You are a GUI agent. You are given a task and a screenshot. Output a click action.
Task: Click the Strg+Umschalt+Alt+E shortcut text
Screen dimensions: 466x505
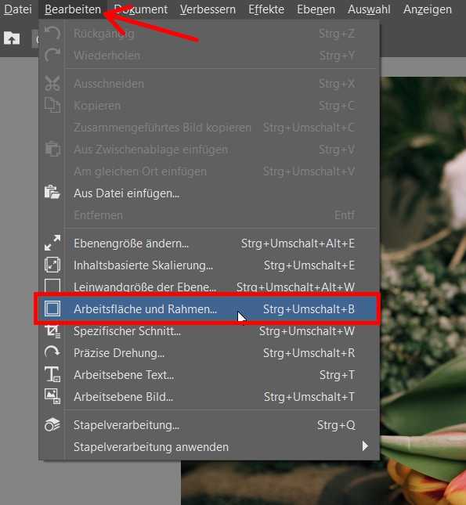pos(298,243)
